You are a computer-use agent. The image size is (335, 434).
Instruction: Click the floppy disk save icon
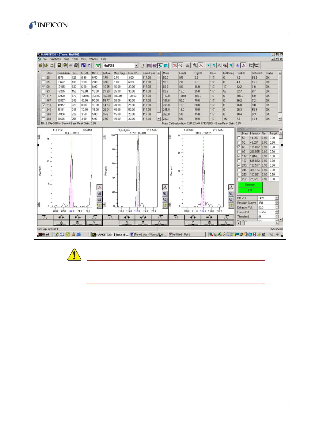click(59, 65)
